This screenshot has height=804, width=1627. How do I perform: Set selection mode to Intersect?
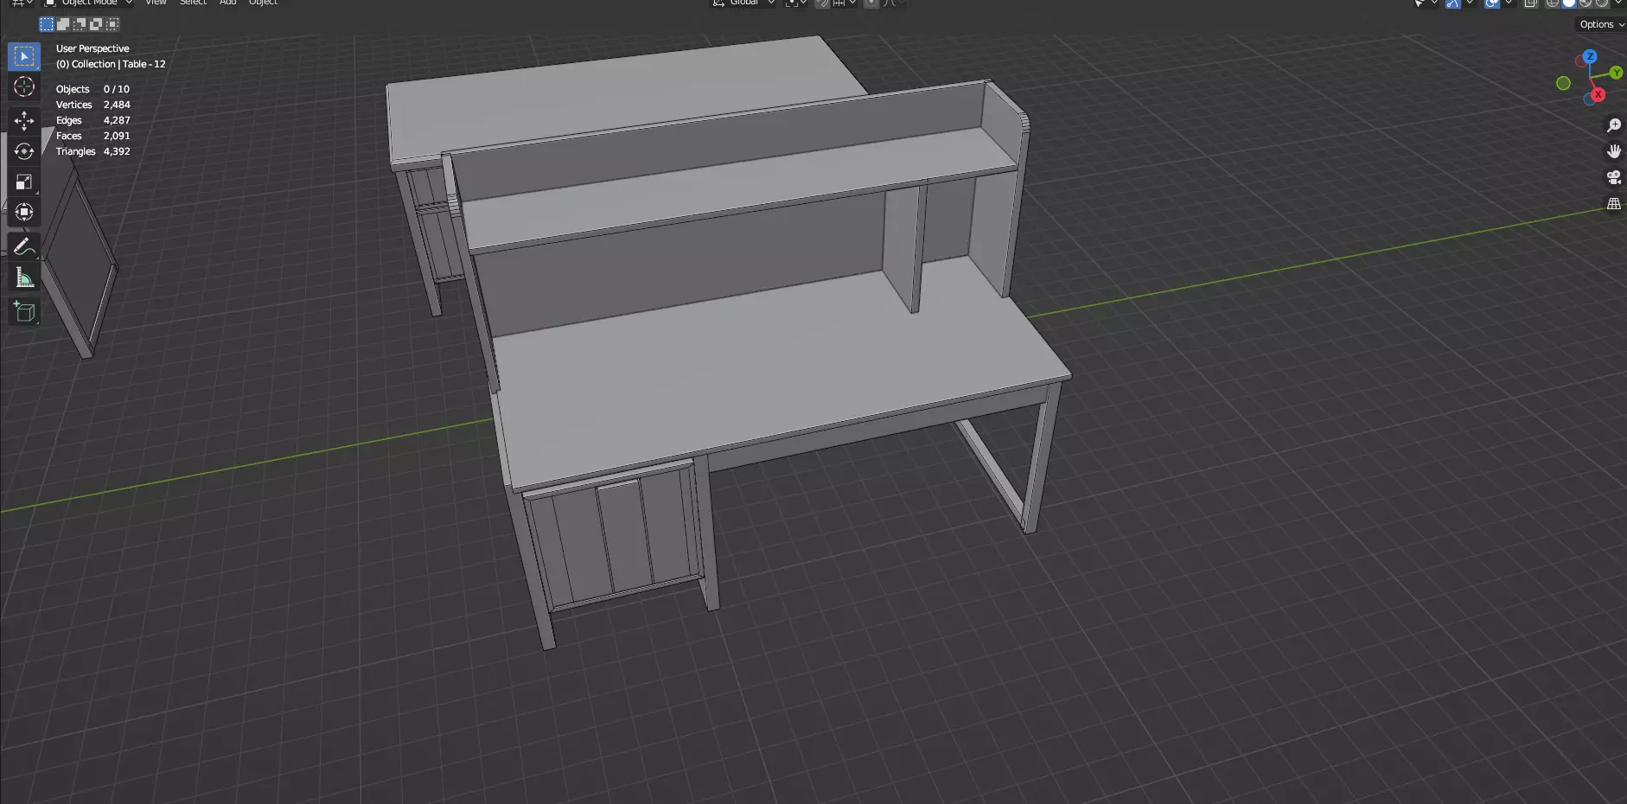click(x=112, y=24)
